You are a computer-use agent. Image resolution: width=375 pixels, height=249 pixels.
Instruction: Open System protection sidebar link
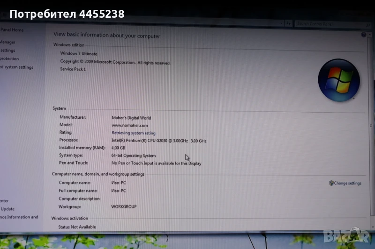coord(9,58)
